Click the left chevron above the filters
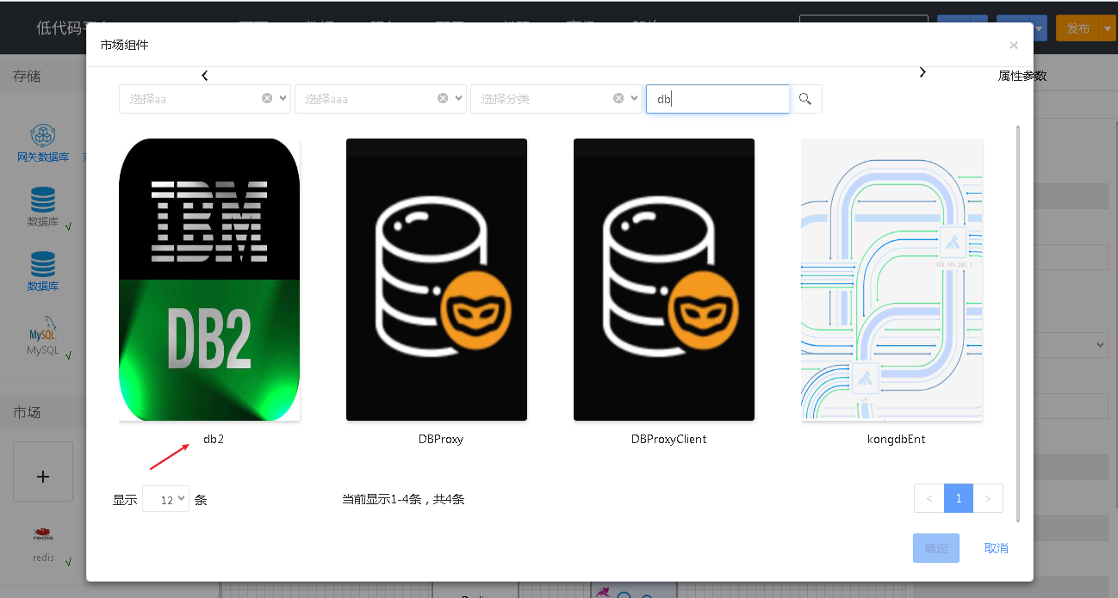 point(204,76)
